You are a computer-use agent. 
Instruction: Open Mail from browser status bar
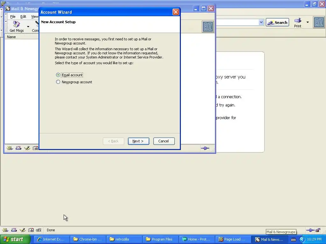(x=14, y=230)
